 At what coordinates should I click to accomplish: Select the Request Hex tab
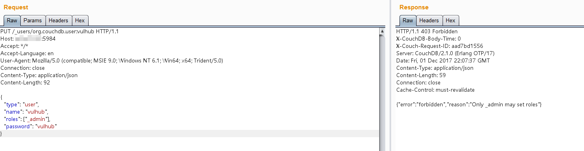pyautogui.click(x=80, y=20)
